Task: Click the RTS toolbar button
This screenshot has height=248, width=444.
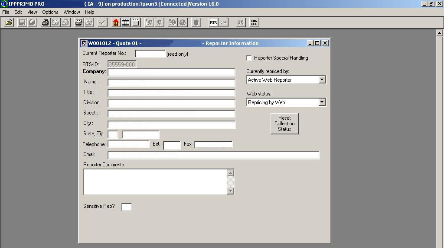Action: click(x=213, y=22)
